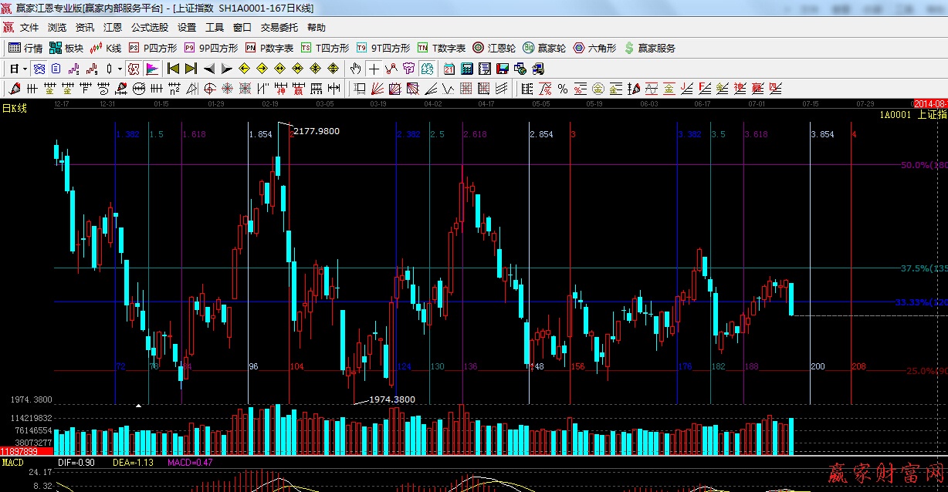
Task: Click the percent % drawing tool
Action: (x=562, y=89)
